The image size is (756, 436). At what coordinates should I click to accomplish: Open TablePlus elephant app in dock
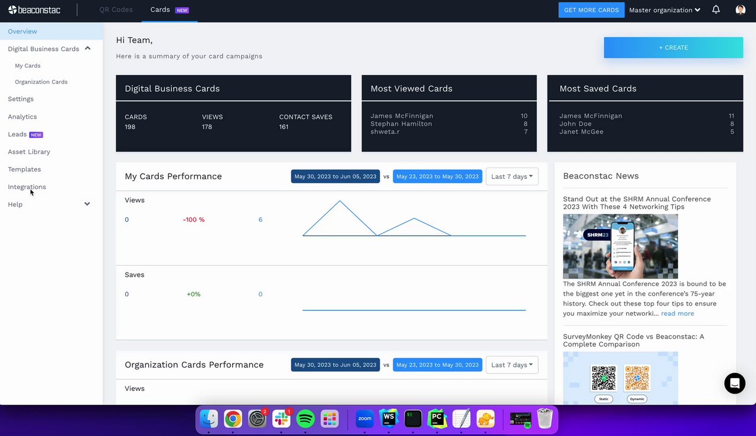[x=485, y=419]
